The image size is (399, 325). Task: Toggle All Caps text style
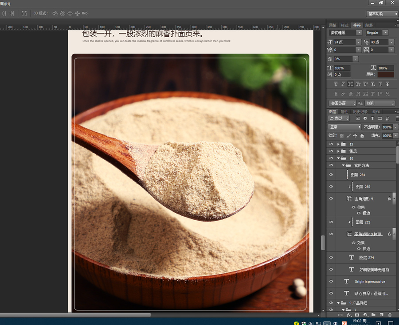pos(350,84)
